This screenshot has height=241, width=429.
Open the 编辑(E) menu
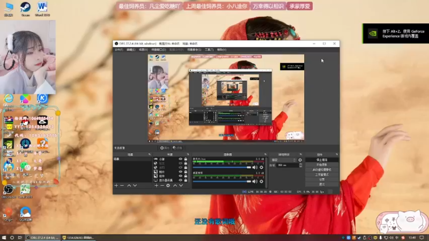[x=131, y=50]
